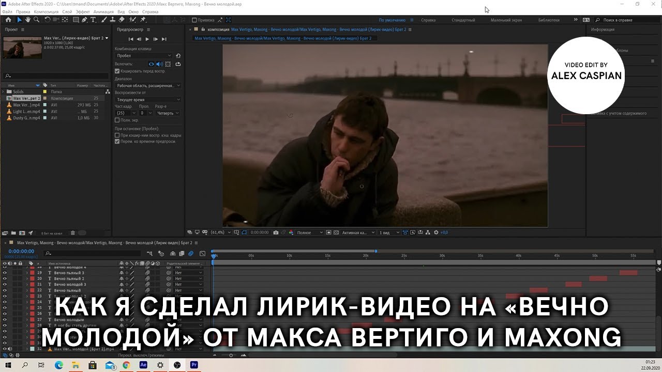This screenshot has height=372, width=662.
Task: Select the Zoom magnifier tool
Action: tap(36, 20)
